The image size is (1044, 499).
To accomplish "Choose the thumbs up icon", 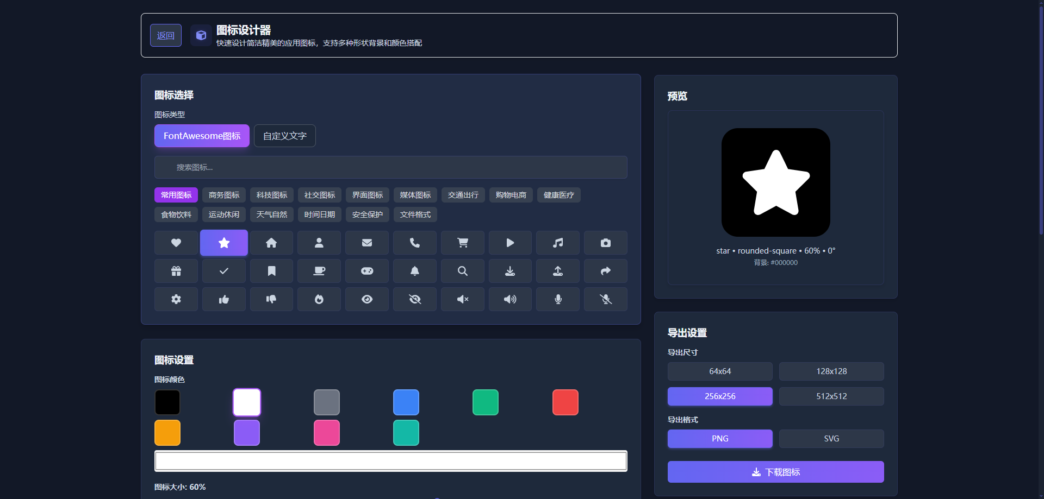I will pyautogui.click(x=223, y=299).
